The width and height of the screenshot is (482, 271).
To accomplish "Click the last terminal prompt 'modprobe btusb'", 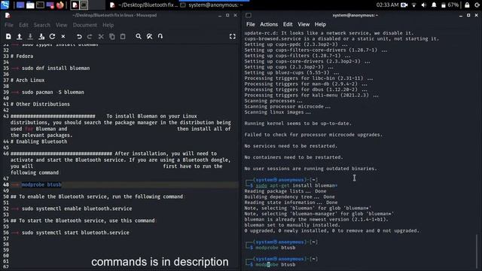I will tap(276, 264).
